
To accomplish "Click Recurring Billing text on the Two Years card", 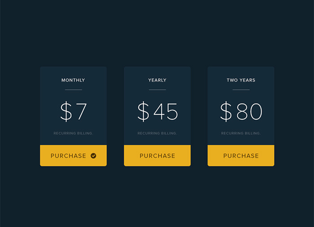I will (241, 133).
